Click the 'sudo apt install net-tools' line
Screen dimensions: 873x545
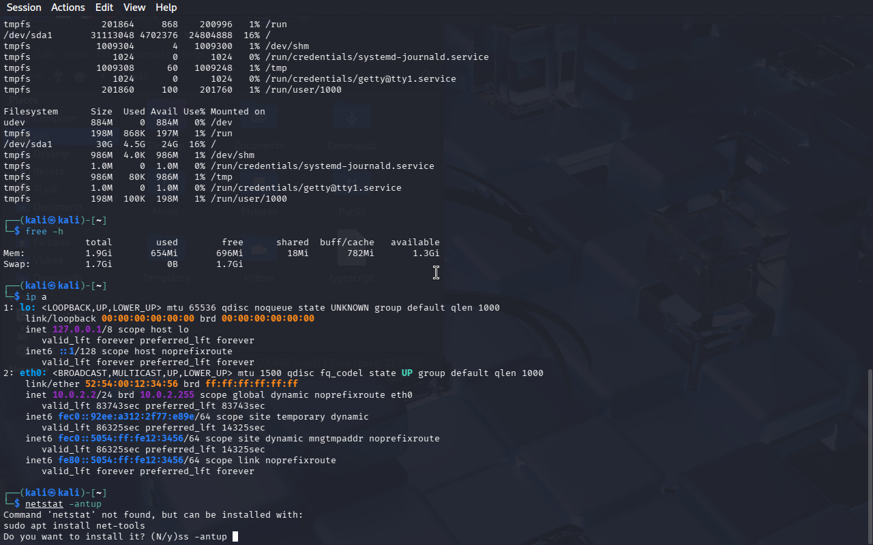74,526
